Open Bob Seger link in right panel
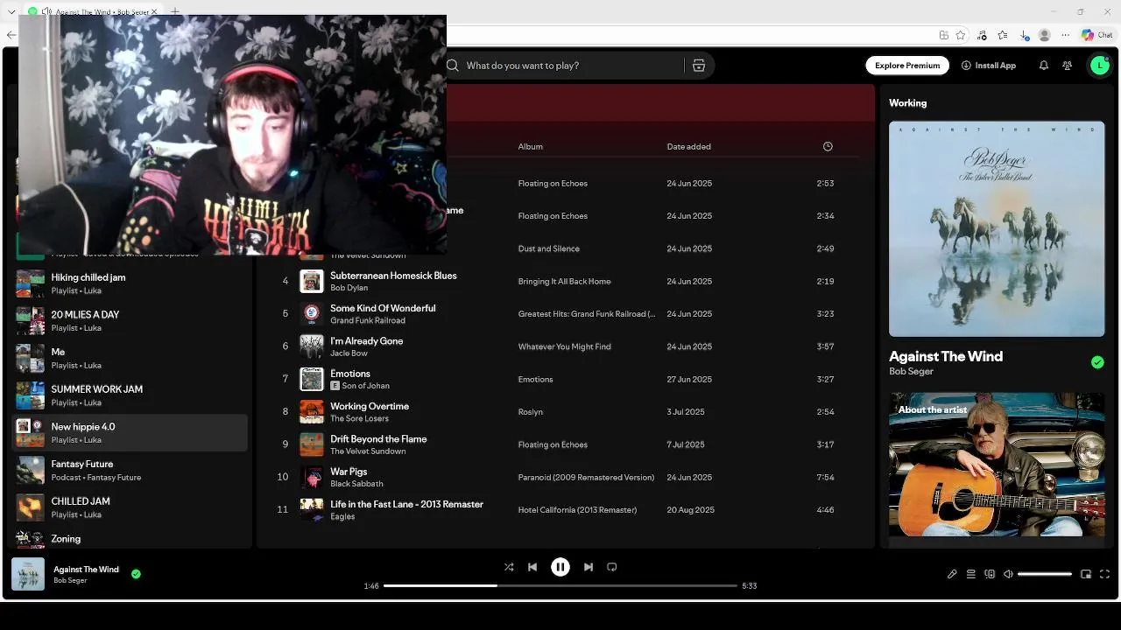This screenshot has height=630, width=1121. 911,372
